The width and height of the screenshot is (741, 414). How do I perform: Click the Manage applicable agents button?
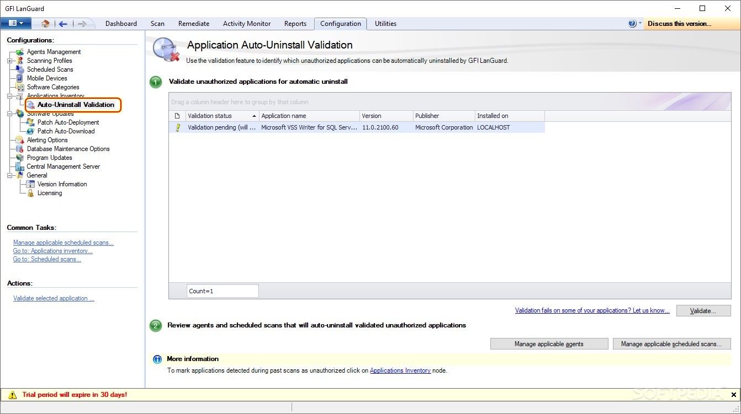549,344
